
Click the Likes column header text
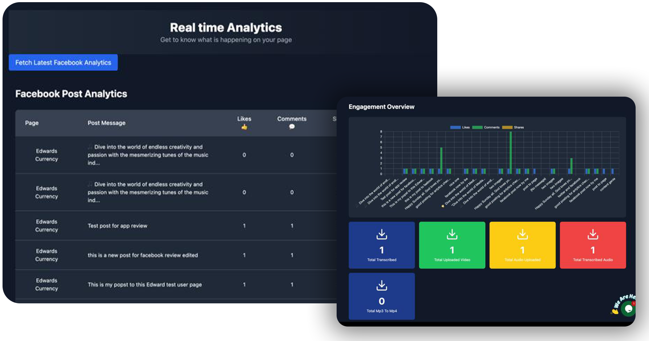pyautogui.click(x=244, y=119)
